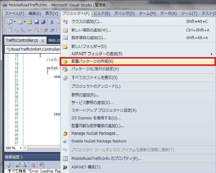Click the Add New Item toolbar icon
The height and width of the screenshot is (173, 216).
coord(20,22)
